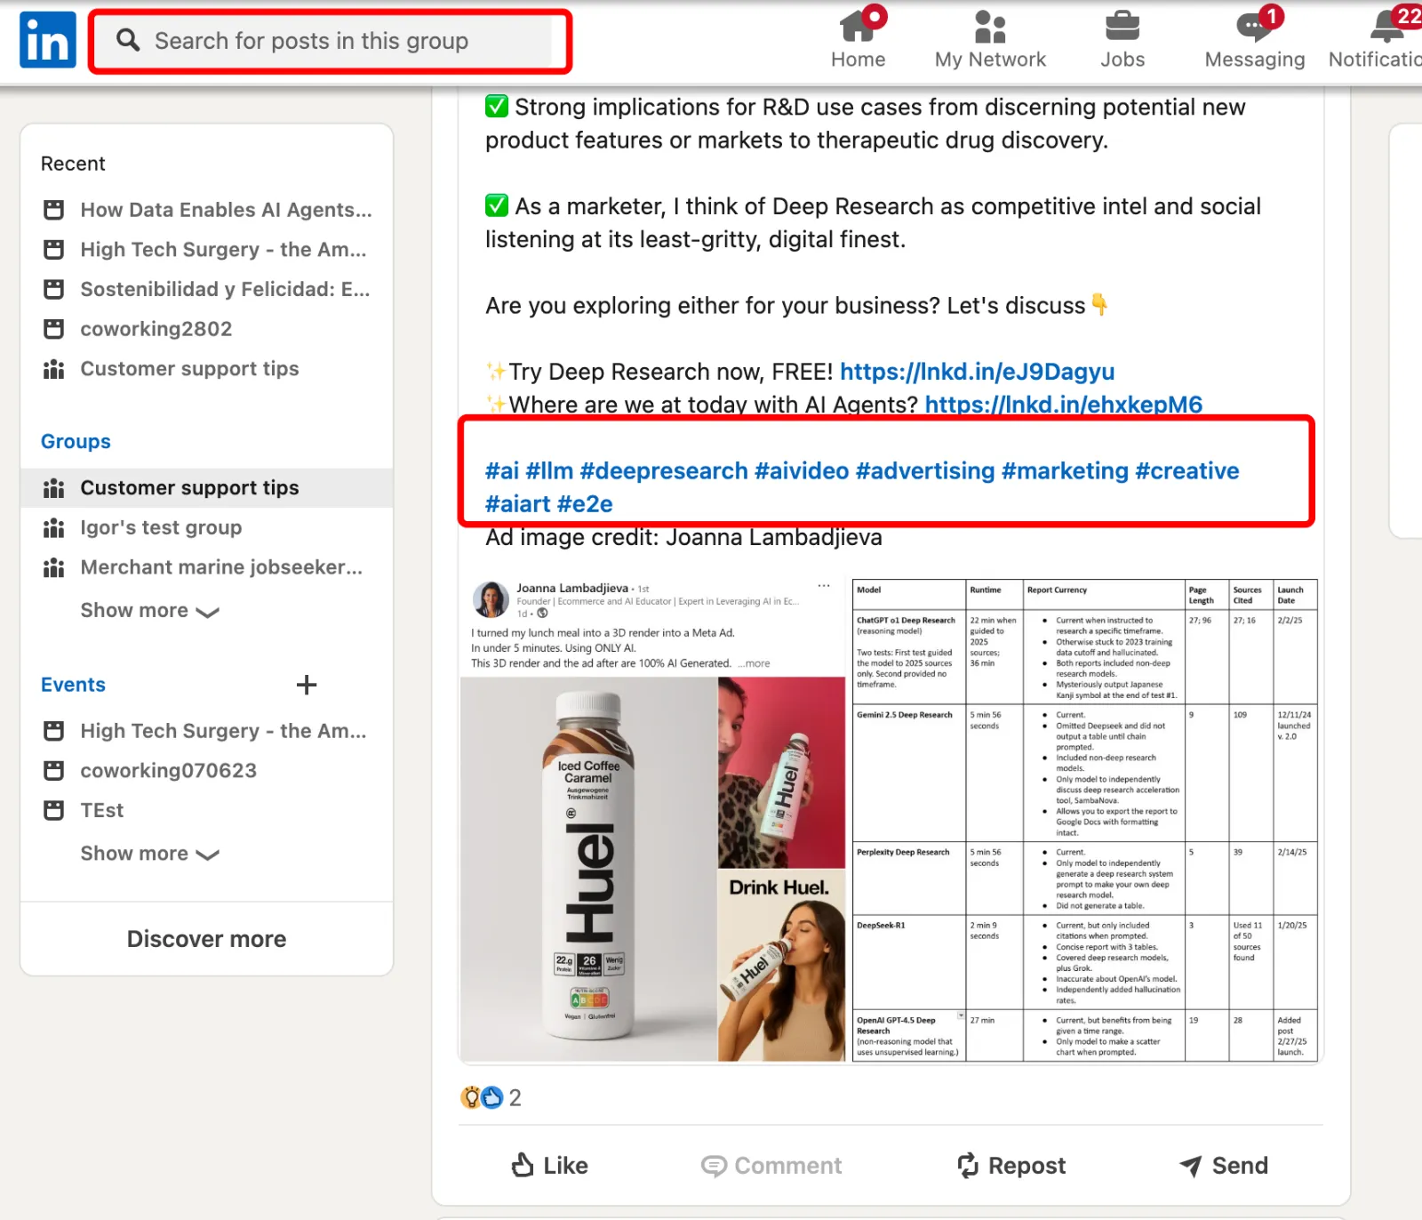1422x1220 pixels.
Task: Open the embedded post's three-dot menu
Action: 824,586
